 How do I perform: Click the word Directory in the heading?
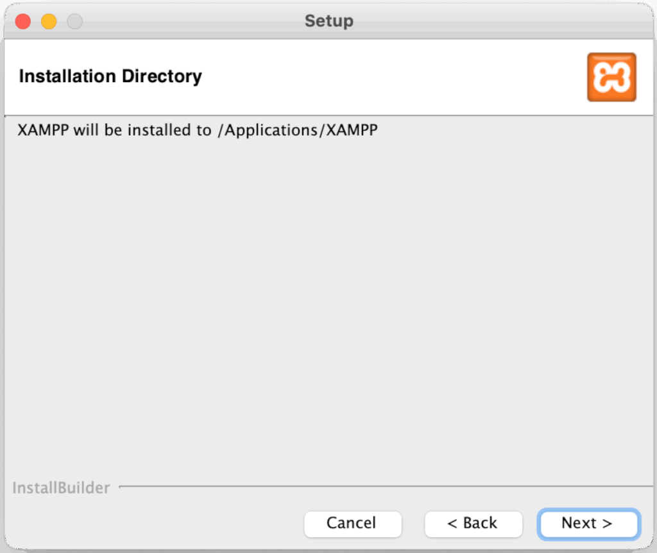[162, 76]
